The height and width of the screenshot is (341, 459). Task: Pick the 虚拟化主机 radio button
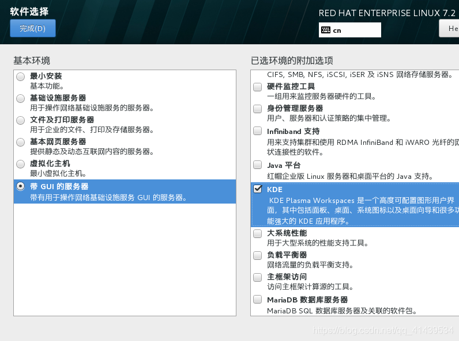click(21, 164)
